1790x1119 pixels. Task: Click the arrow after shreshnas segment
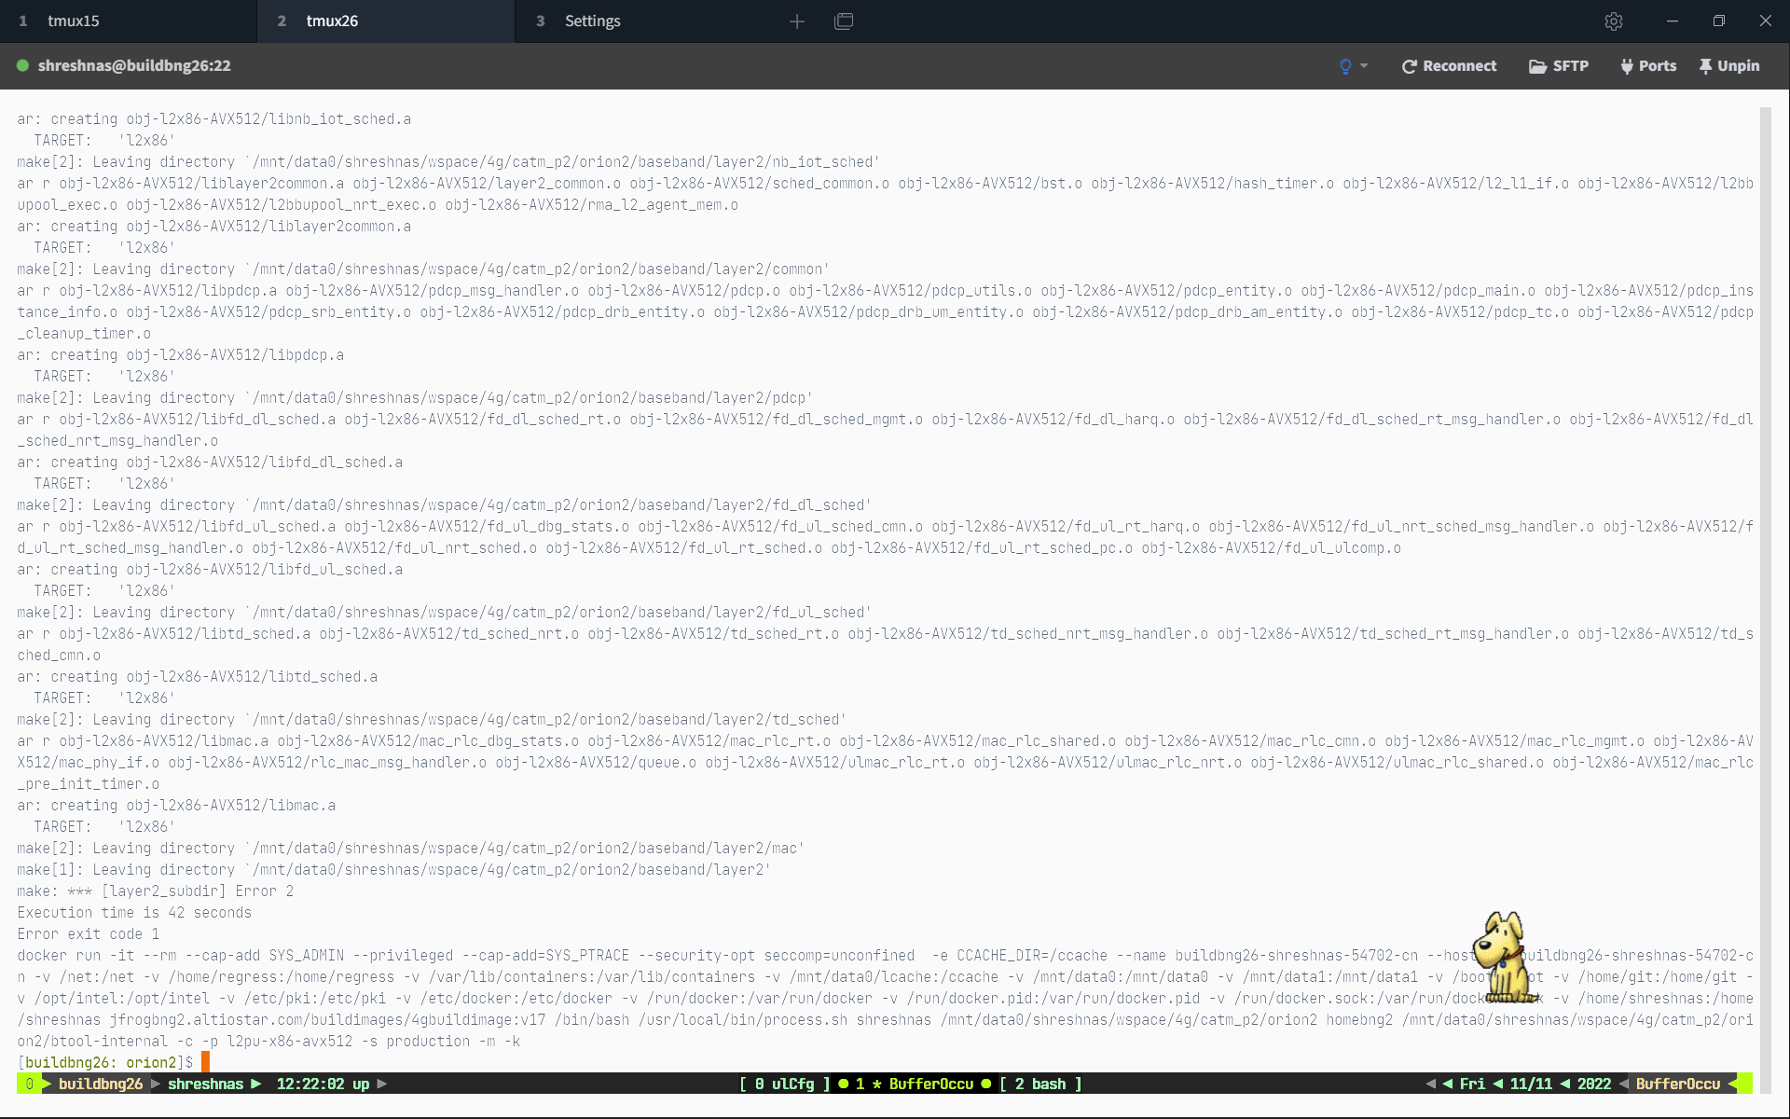click(x=256, y=1084)
